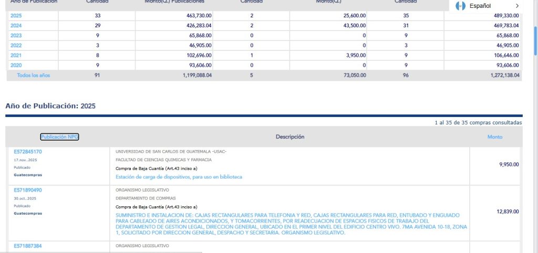
Task: Sort by Publicación NPG column header
Action: pyautogui.click(x=60, y=137)
